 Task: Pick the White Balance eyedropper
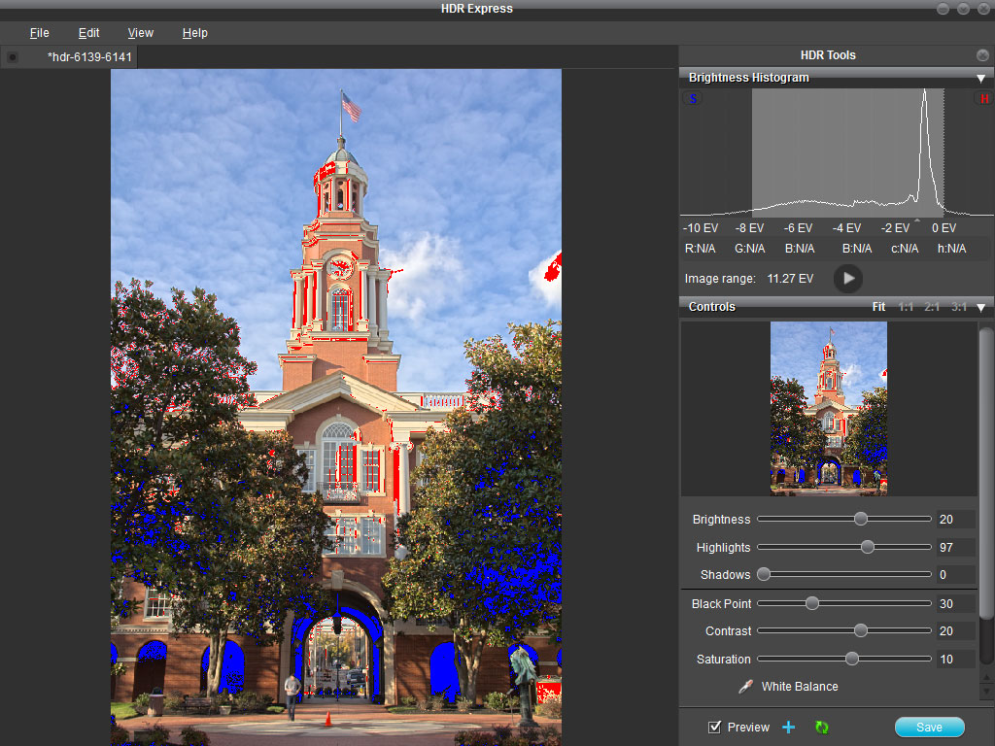745,687
